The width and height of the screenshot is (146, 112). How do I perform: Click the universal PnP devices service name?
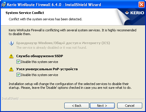(47, 69)
